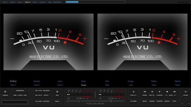
Task: Toggle MUTE
Action: pos(175,101)
